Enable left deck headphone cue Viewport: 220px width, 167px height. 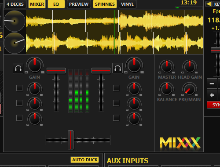click(18, 68)
